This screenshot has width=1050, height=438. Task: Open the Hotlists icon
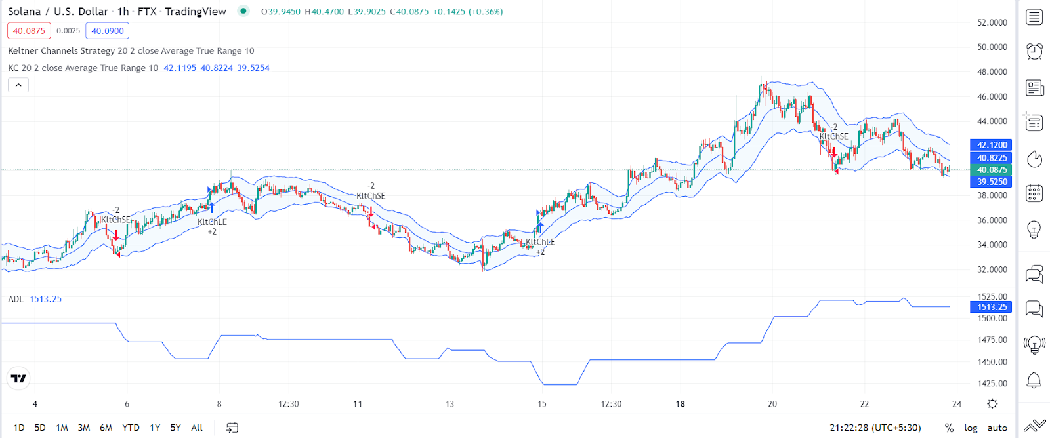[1034, 159]
